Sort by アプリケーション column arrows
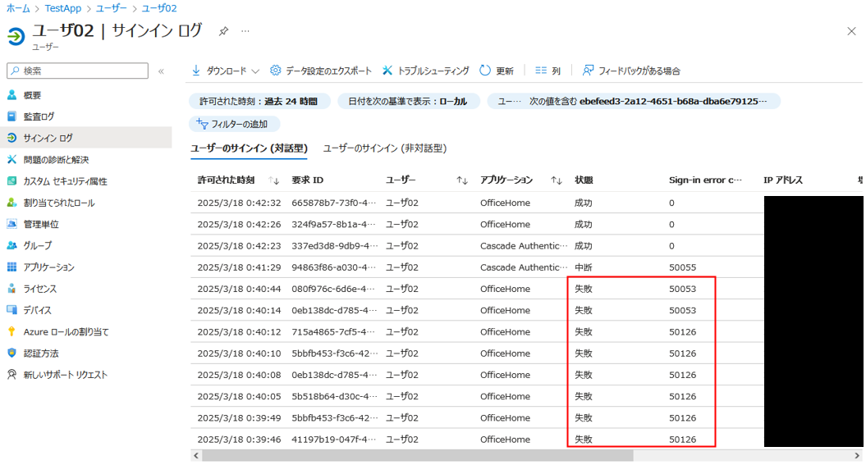866x465 pixels. coord(557,180)
